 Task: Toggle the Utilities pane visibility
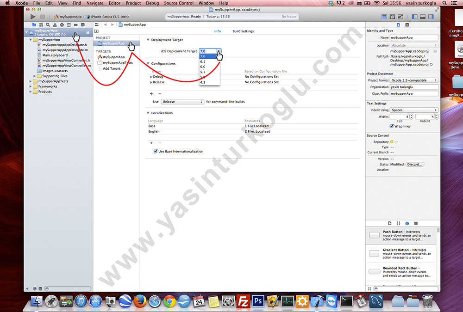pos(431,17)
